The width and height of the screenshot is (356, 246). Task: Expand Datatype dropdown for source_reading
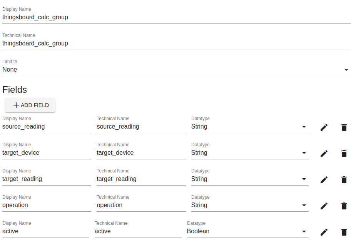(249, 127)
